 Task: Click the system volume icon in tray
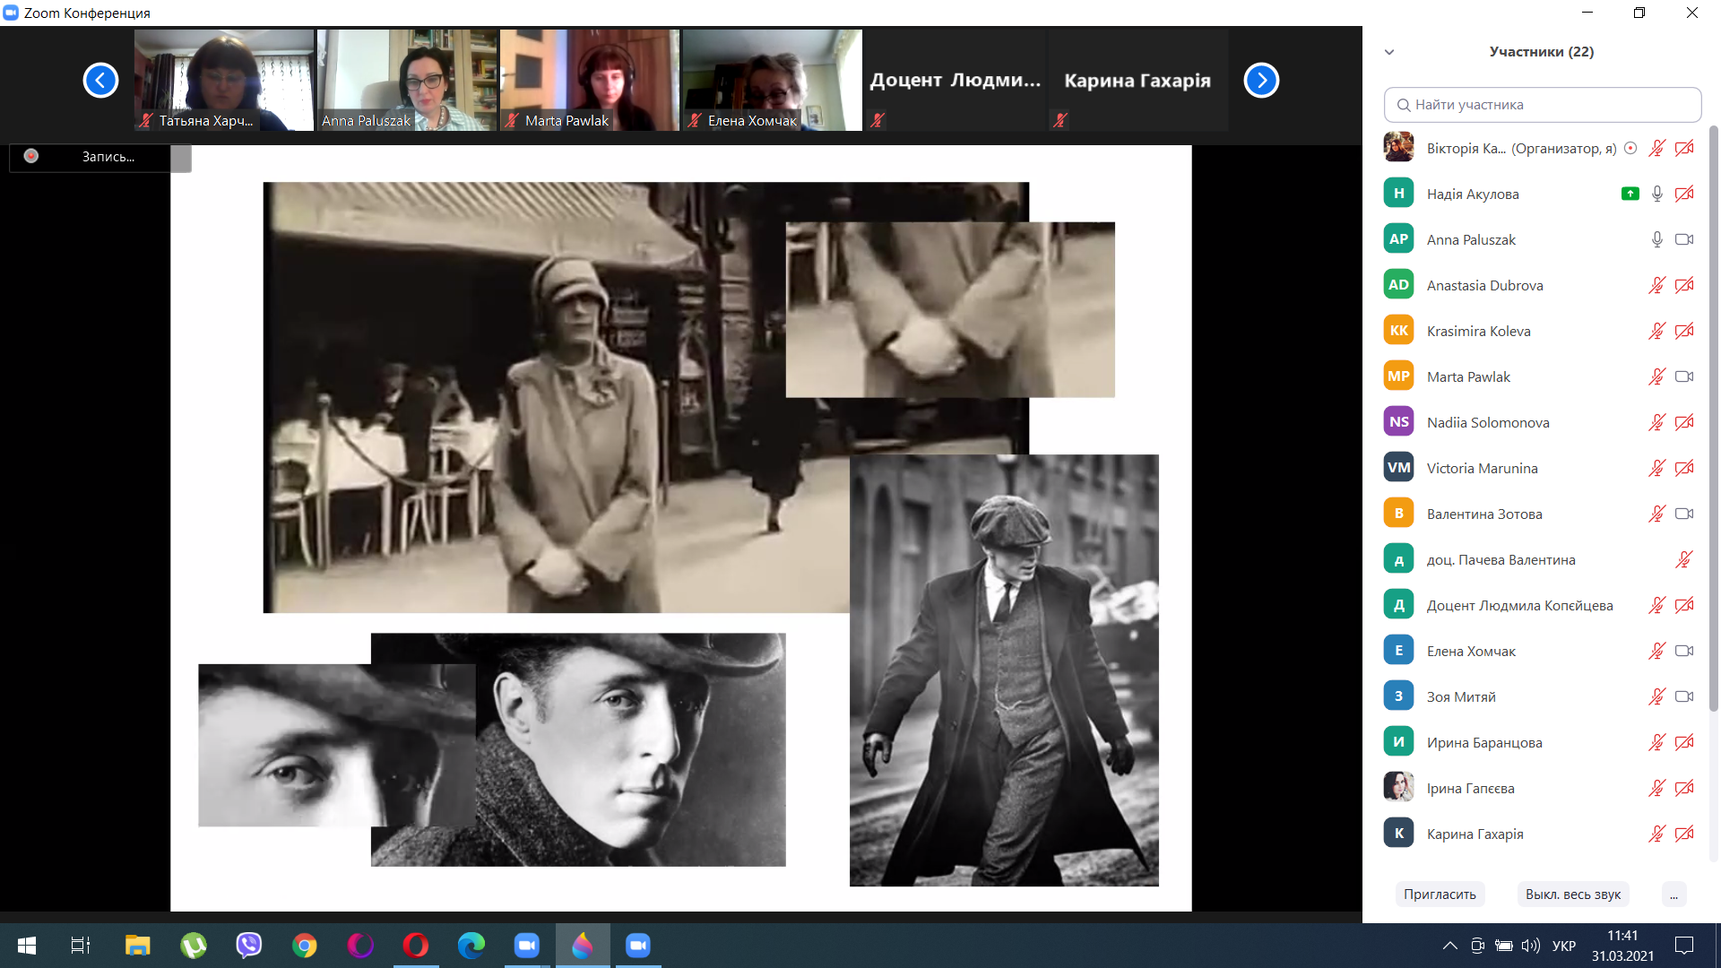(x=1530, y=946)
